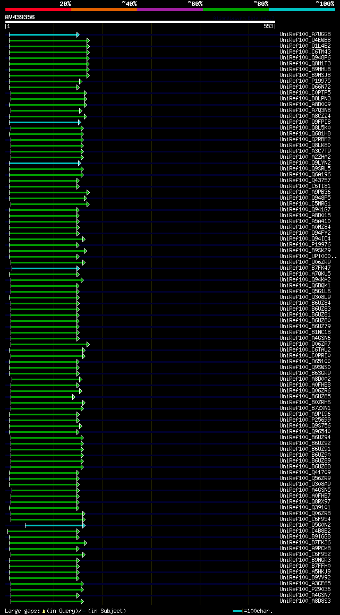Select UniRef100_A8D002 label
The width and height of the screenshot is (340, 615).
point(305,379)
